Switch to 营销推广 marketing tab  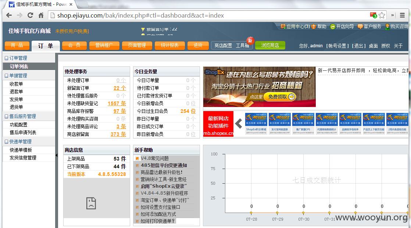click(x=104, y=45)
